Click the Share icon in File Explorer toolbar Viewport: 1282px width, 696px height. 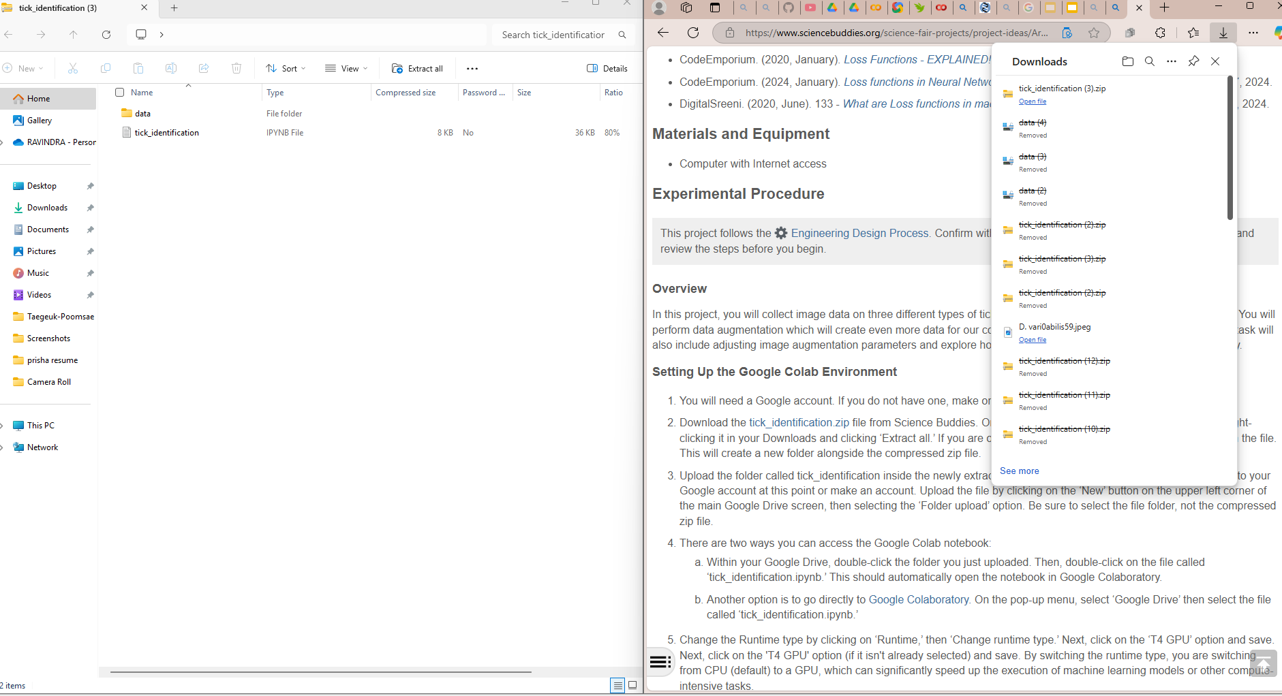(204, 68)
